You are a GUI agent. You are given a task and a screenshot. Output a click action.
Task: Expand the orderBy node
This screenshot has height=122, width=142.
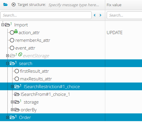(12, 110)
